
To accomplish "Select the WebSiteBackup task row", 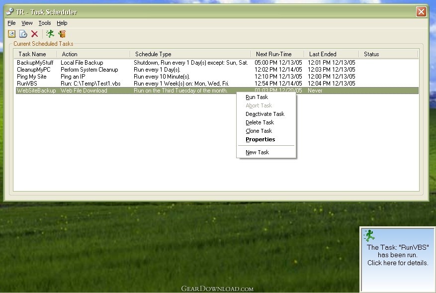I will (x=217, y=91).
